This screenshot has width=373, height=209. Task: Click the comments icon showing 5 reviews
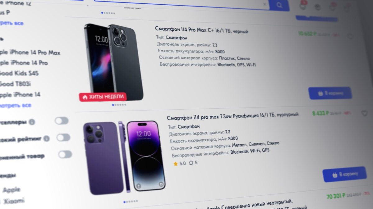(x=191, y=163)
